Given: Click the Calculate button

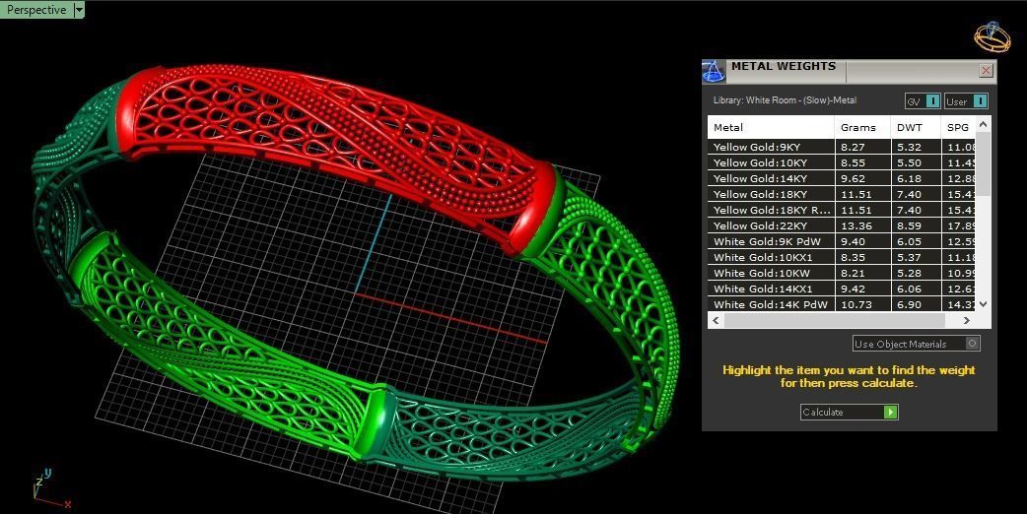Looking at the screenshot, I should click(849, 412).
